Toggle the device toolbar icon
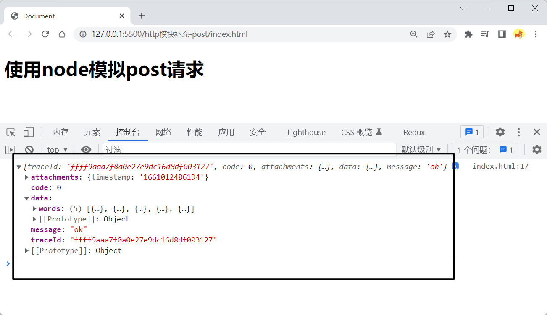This screenshot has width=547, height=315. tap(28, 132)
